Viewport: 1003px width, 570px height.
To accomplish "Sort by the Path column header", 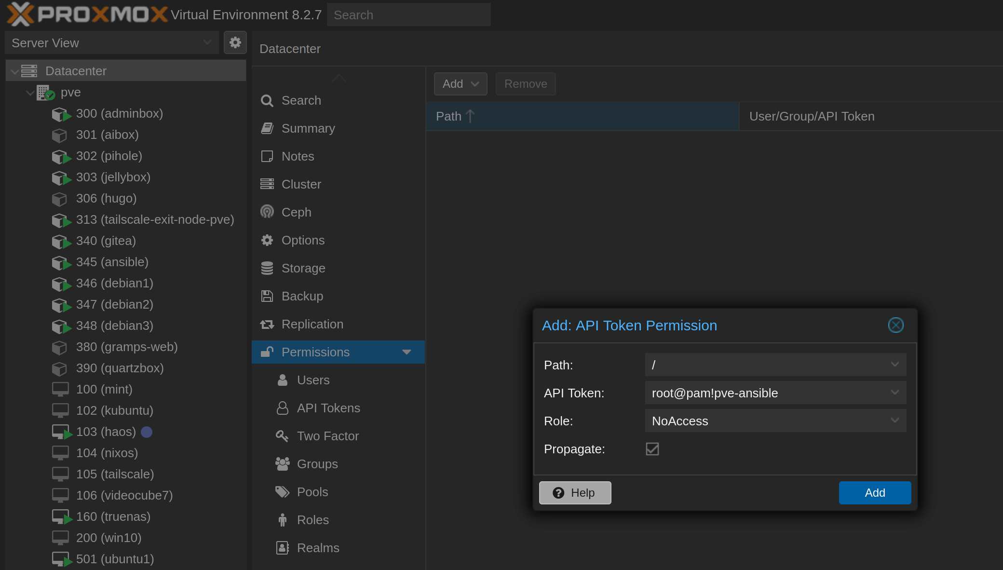I will pyautogui.click(x=583, y=116).
